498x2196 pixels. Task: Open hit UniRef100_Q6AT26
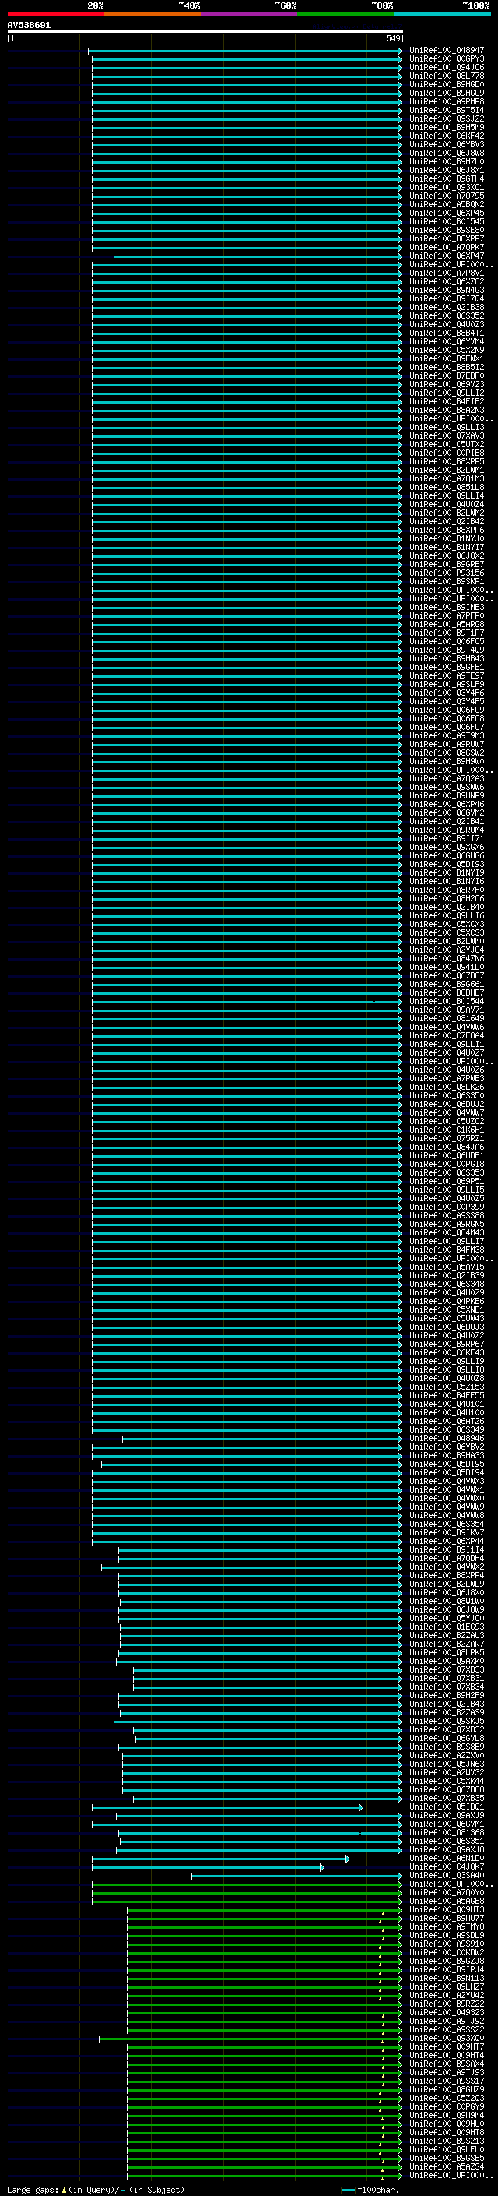447,1421
